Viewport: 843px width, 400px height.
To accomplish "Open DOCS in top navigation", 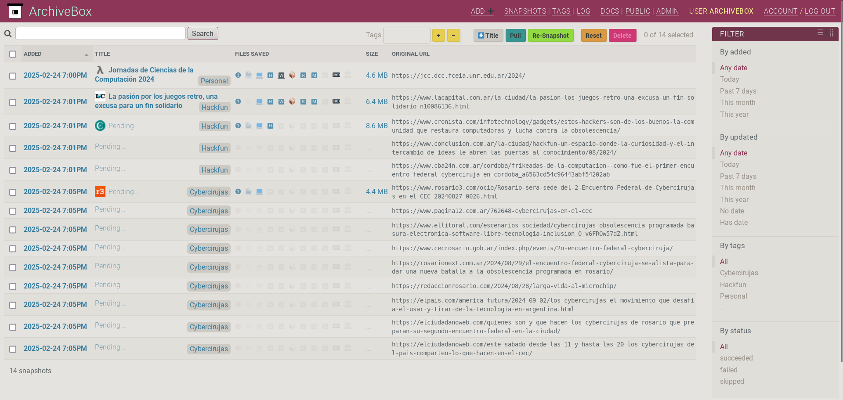I will tap(610, 11).
